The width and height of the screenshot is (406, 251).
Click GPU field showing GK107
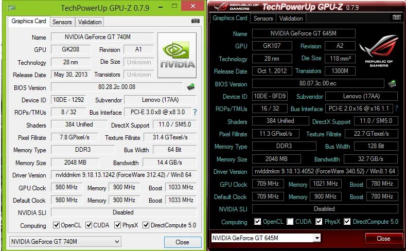[x=272, y=46]
